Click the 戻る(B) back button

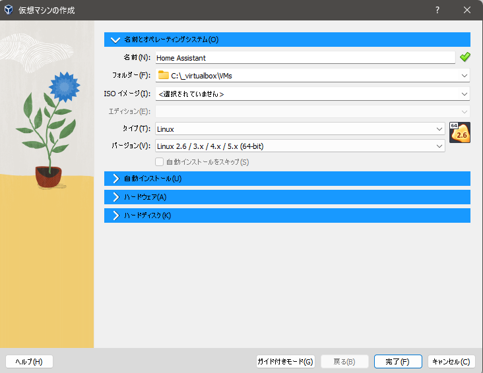tap(344, 362)
